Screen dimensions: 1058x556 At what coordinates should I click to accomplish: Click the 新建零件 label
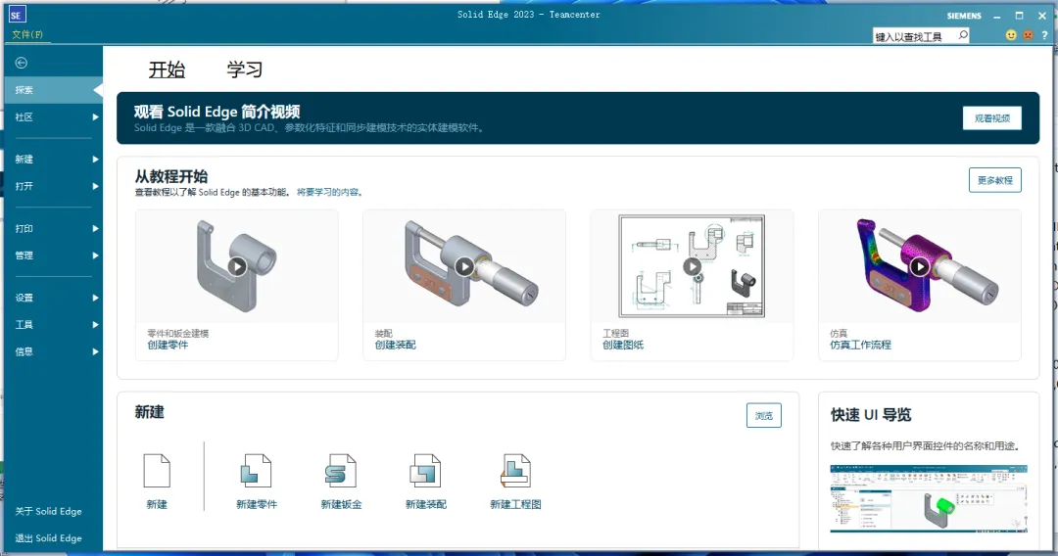point(257,504)
